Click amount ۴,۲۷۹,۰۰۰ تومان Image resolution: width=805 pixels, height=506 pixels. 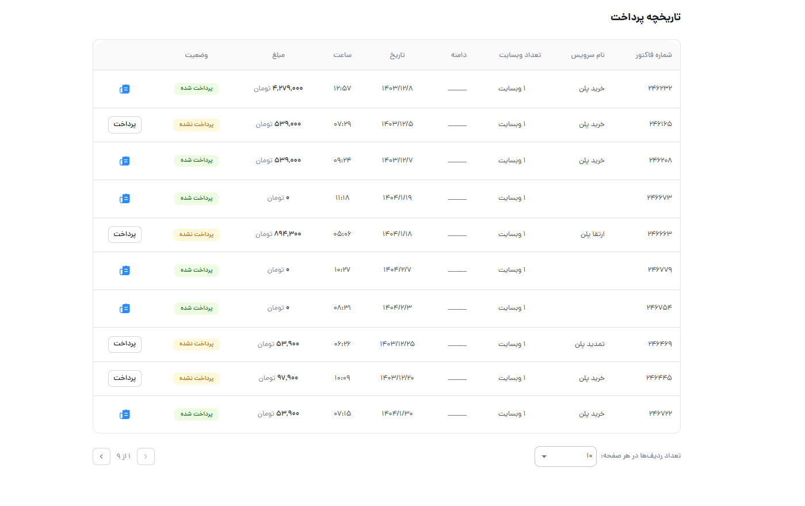pos(278,88)
